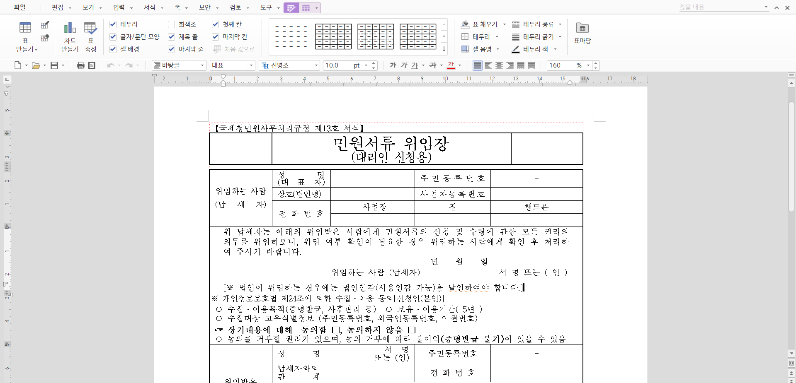Open the 파일 menu

point(19,7)
